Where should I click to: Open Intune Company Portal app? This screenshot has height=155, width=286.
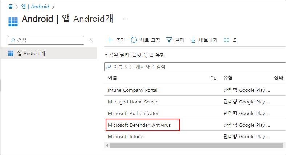tap(132, 90)
